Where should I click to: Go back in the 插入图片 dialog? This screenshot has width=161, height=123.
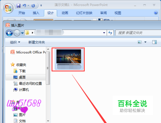[9, 33]
